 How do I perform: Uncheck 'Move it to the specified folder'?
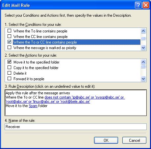[9, 62]
